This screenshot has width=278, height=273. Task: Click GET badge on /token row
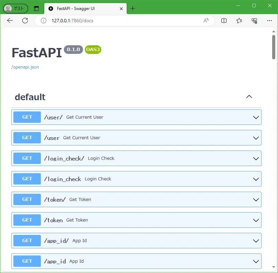pos(27,220)
